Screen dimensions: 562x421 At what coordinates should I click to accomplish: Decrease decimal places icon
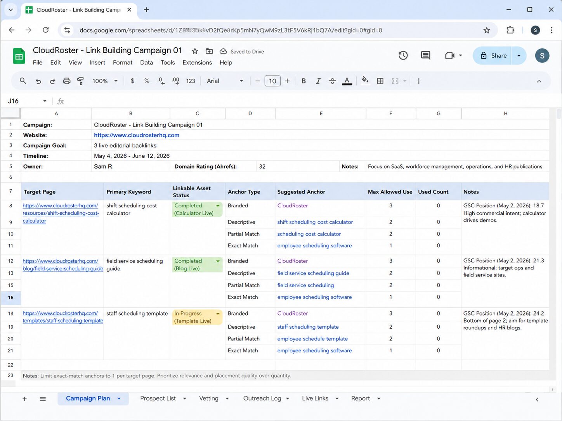pos(161,81)
